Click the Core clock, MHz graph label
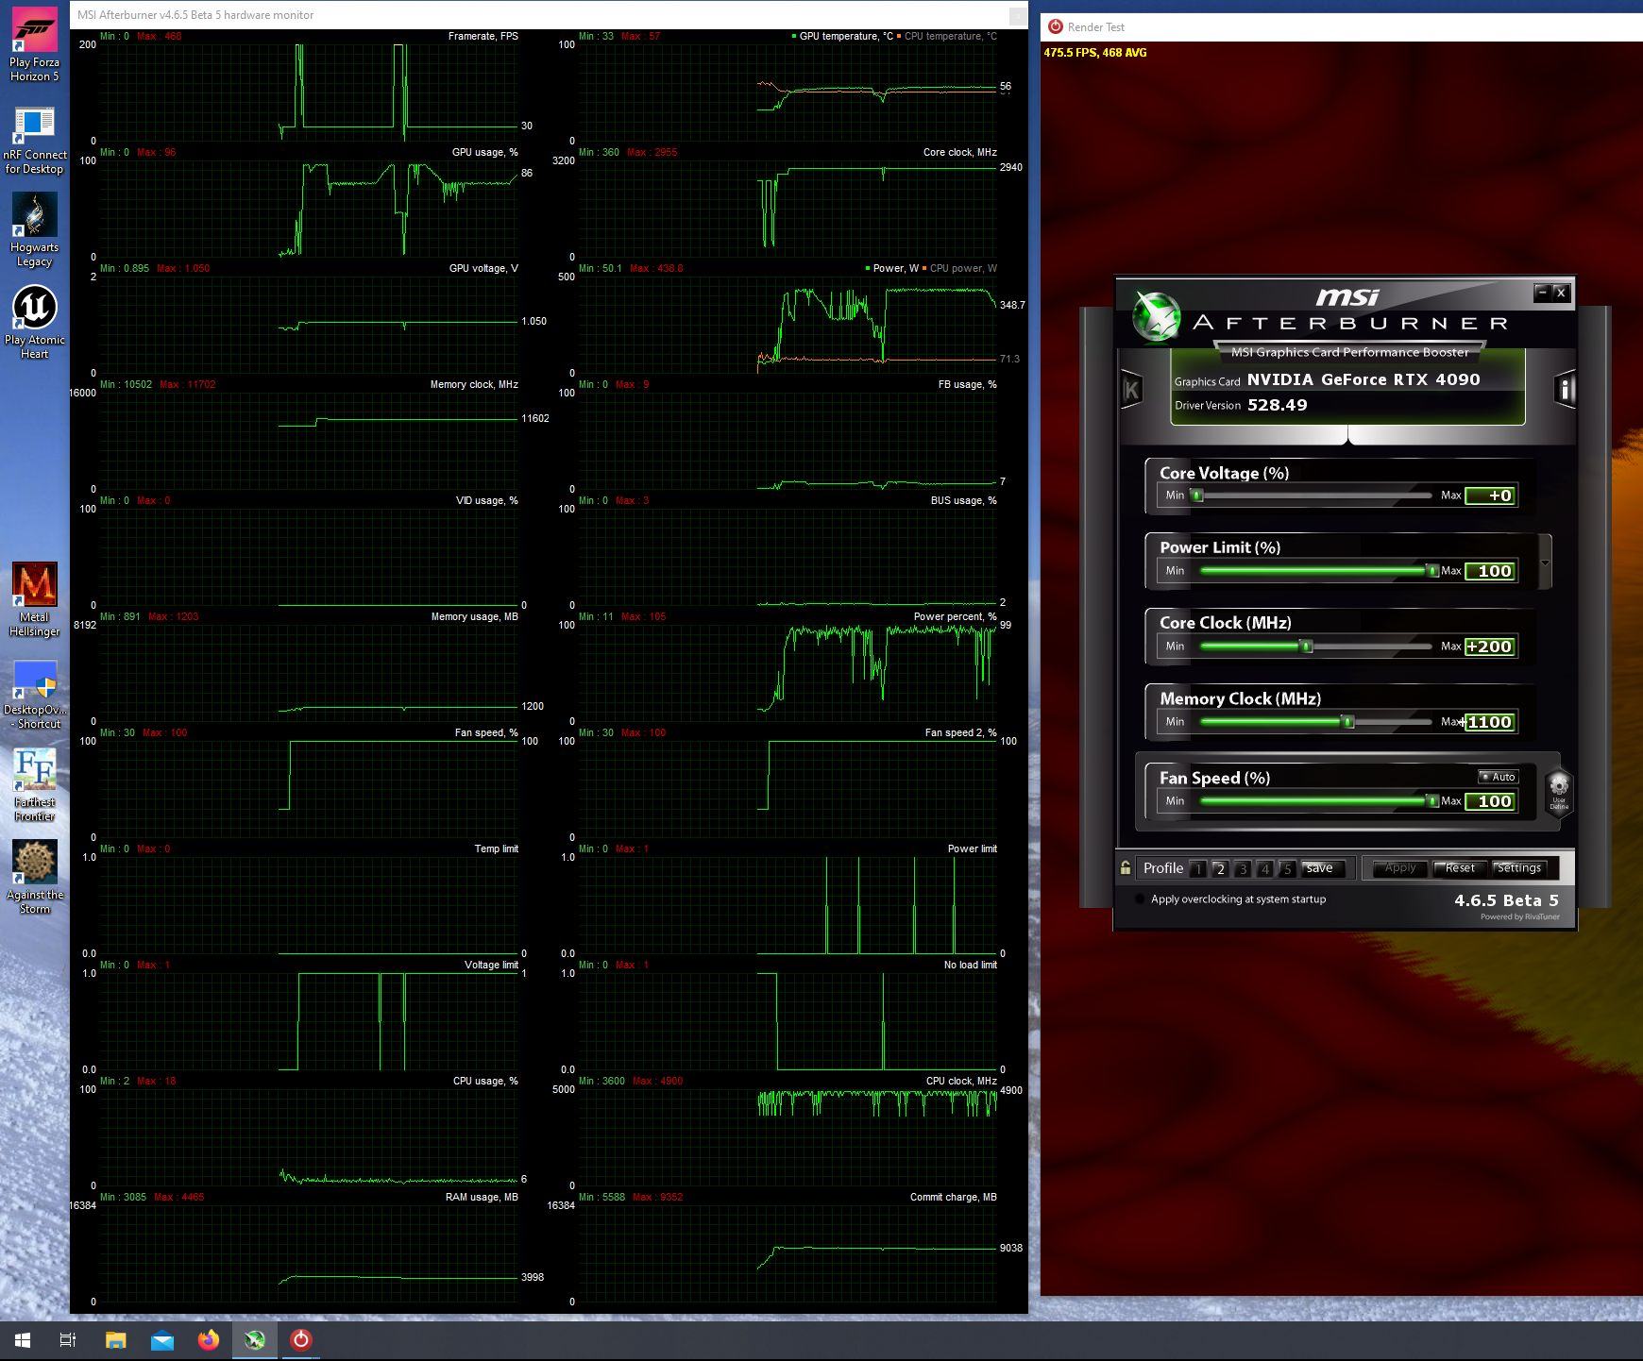The height and width of the screenshot is (1361, 1643). [x=959, y=152]
